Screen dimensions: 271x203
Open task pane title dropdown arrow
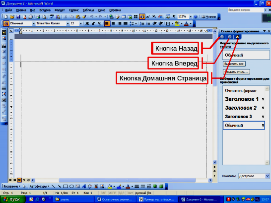(x=265, y=31)
